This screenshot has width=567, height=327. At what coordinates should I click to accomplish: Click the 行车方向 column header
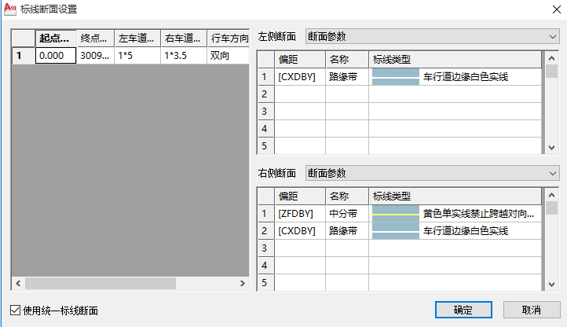(229, 39)
